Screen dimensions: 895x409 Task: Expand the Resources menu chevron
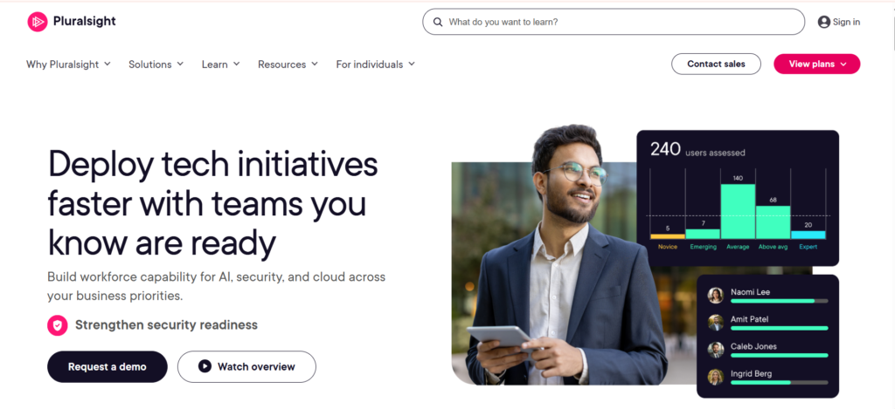click(x=315, y=65)
